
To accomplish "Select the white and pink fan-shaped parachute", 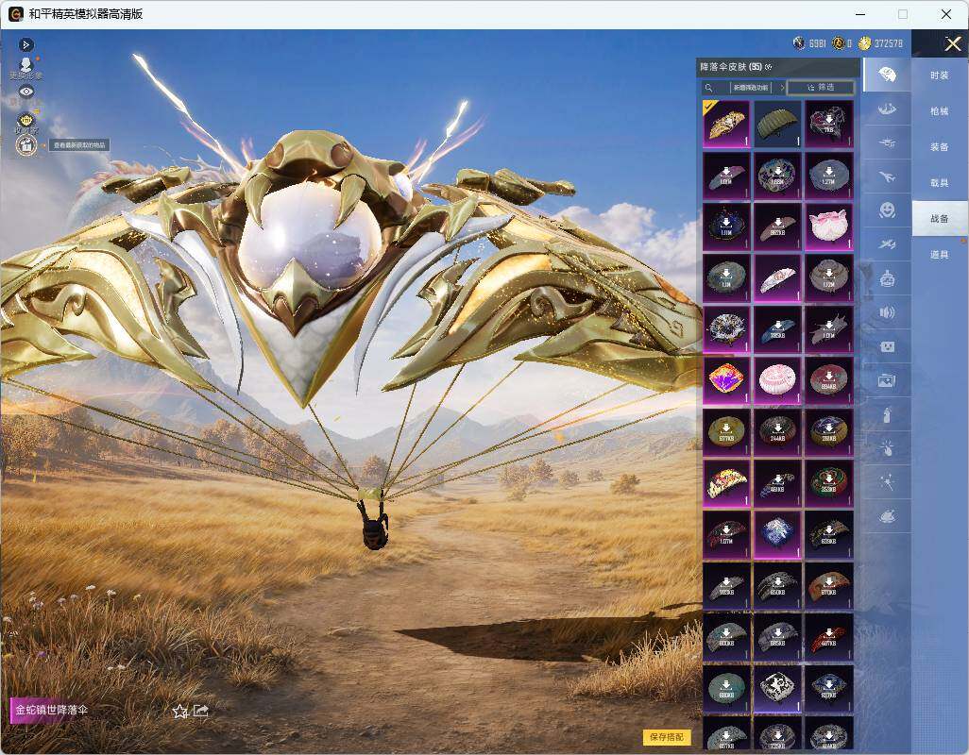I will [777, 277].
